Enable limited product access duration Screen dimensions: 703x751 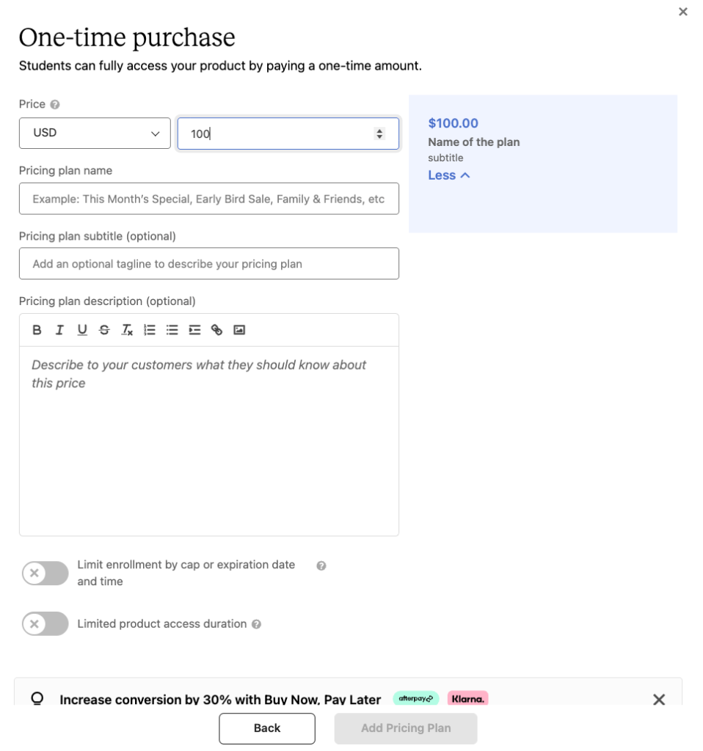(x=43, y=624)
